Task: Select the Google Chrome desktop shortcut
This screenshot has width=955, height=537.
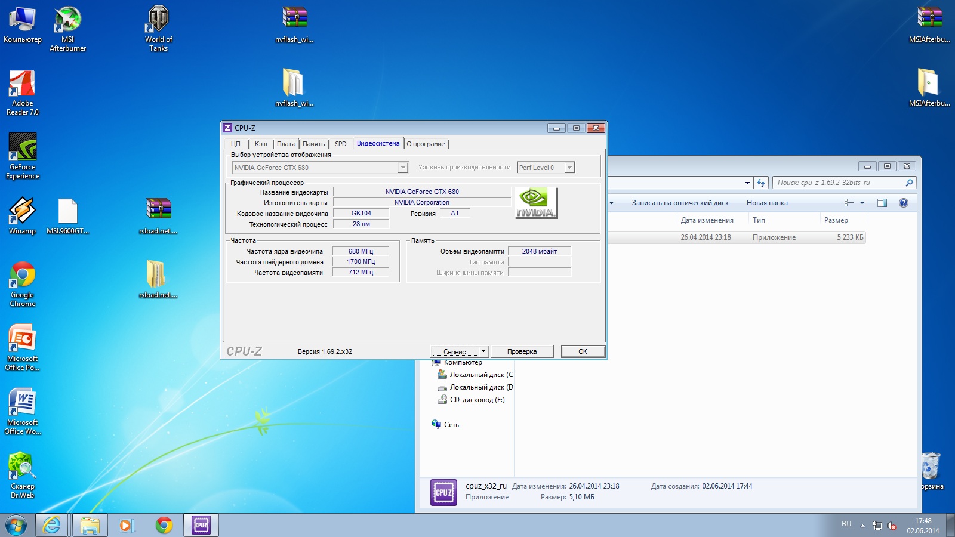Action: coord(22,284)
